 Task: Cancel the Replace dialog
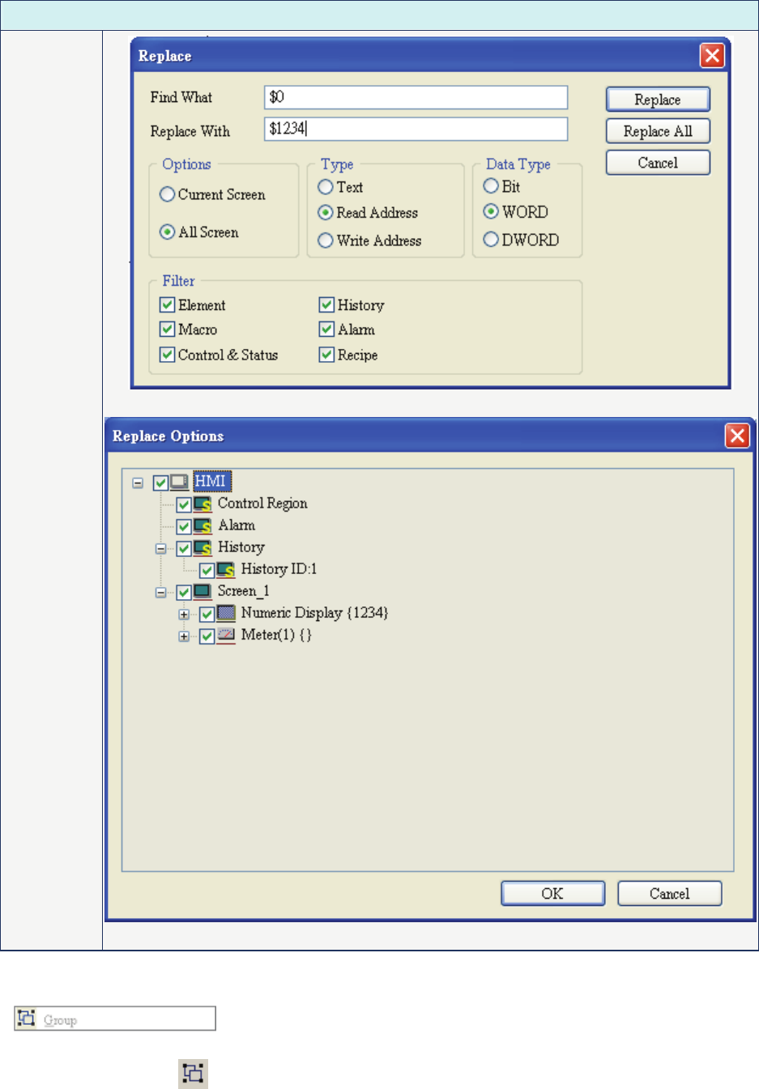pyautogui.click(x=658, y=163)
